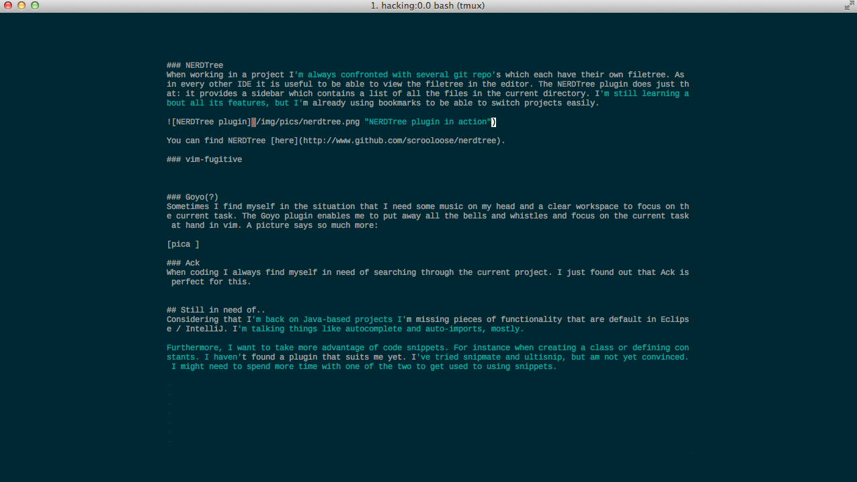The image size is (857, 482).
Task: Click the line starting 'When working in a project'
Action: click(425, 75)
